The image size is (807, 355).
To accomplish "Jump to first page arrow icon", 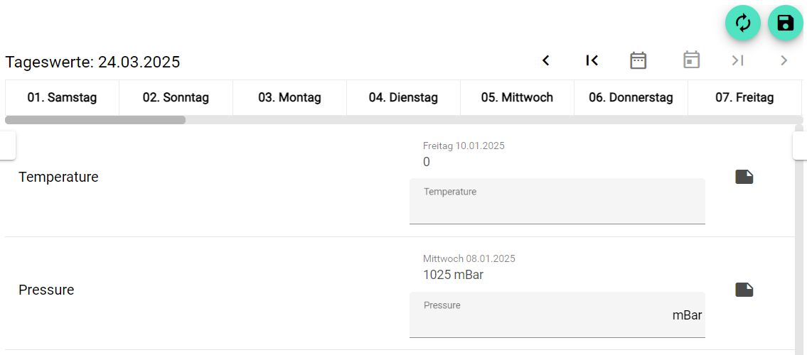I will (592, 61).
